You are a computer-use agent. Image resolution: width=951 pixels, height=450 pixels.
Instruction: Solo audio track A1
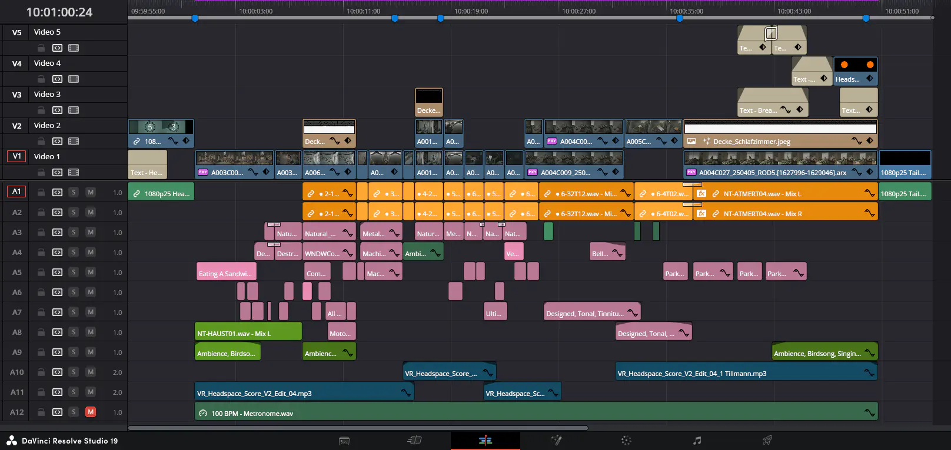[74, 193]
